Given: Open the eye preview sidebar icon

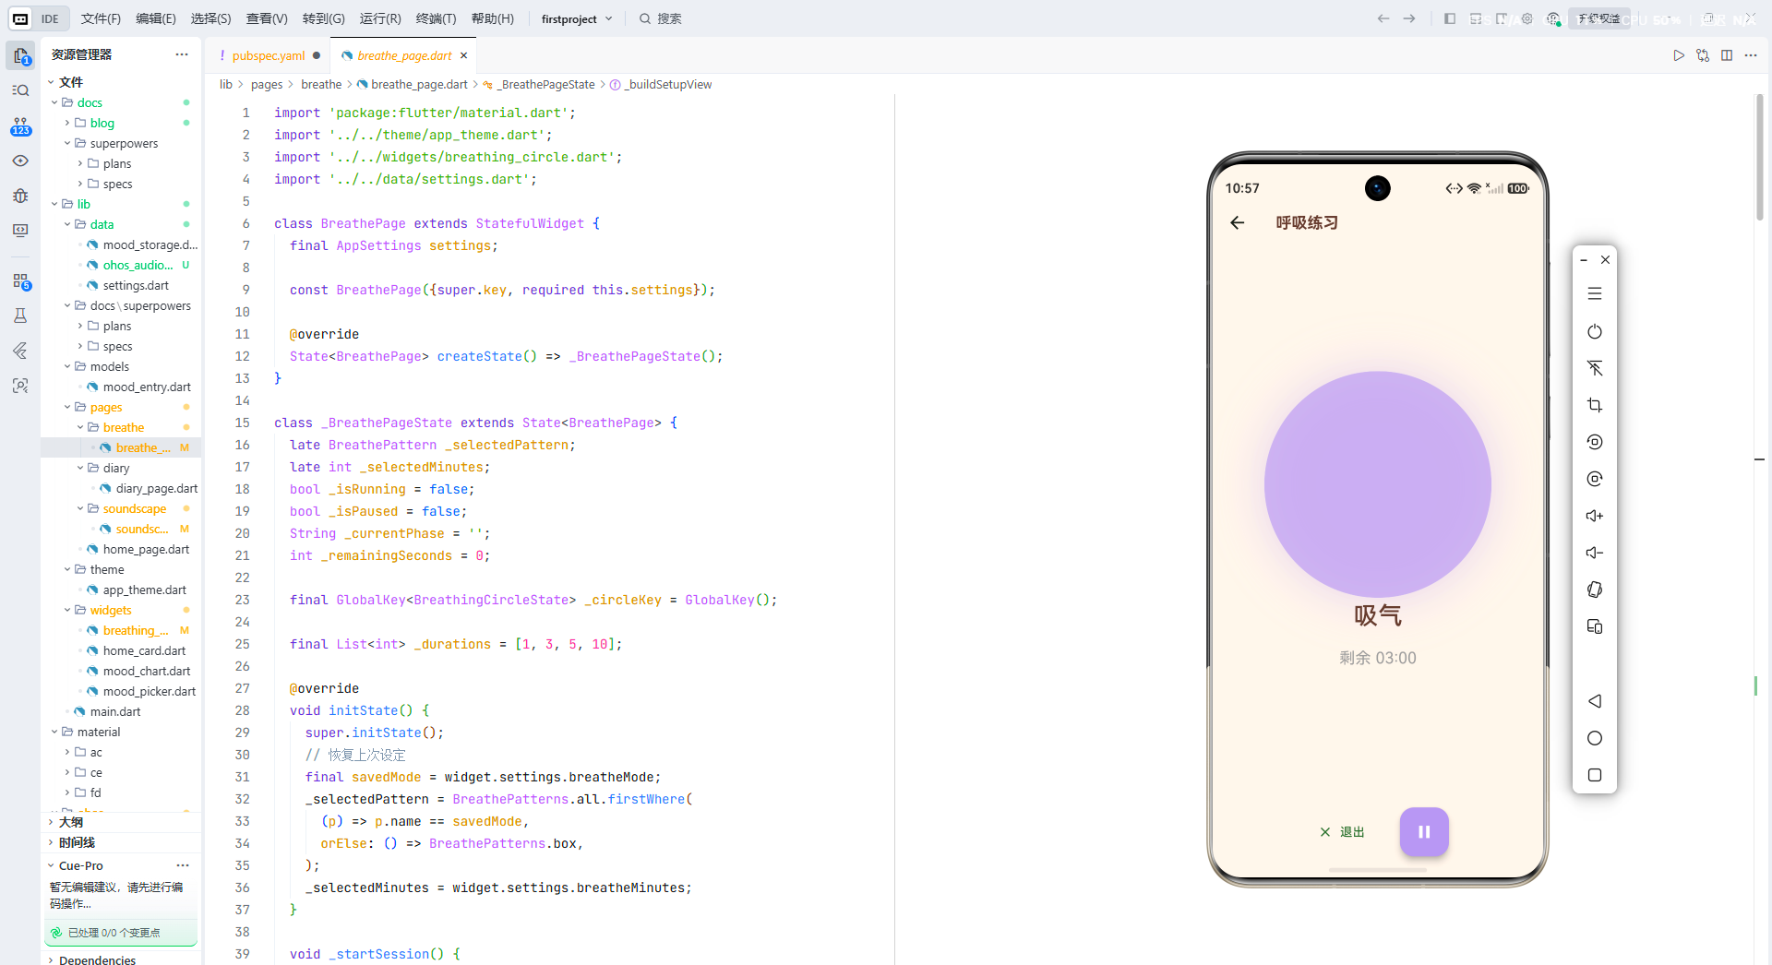Looking at the screenshot, I should tap(20, 161).
